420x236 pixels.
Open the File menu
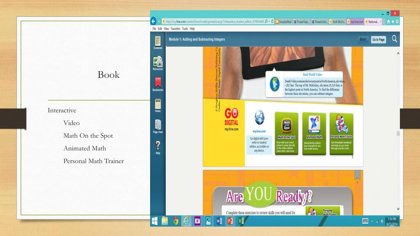[154, 29]
